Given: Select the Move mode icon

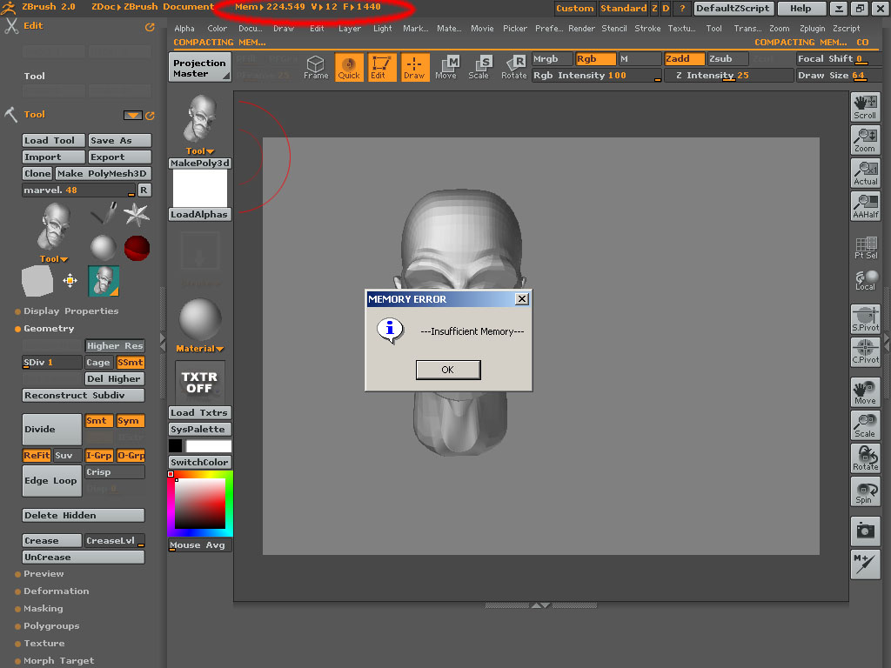Looking at the screenshot, I should coord(446,67).
